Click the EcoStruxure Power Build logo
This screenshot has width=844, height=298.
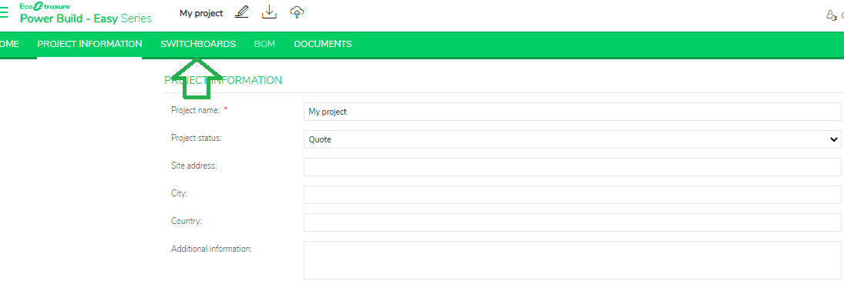(x=86, y=13)
